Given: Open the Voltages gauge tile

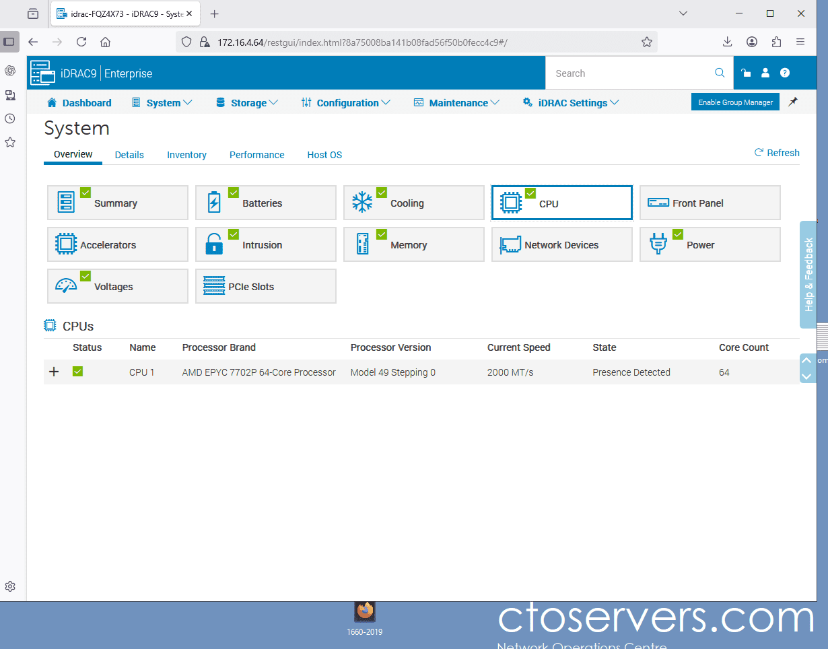Looking at the screenshot, I should pos(117,286).
